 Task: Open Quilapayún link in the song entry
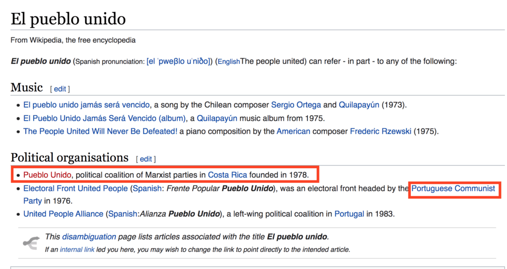click(x=359, y=105)
